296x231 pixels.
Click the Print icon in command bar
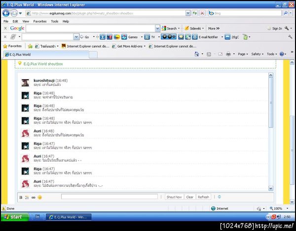(x=228, y=54)
